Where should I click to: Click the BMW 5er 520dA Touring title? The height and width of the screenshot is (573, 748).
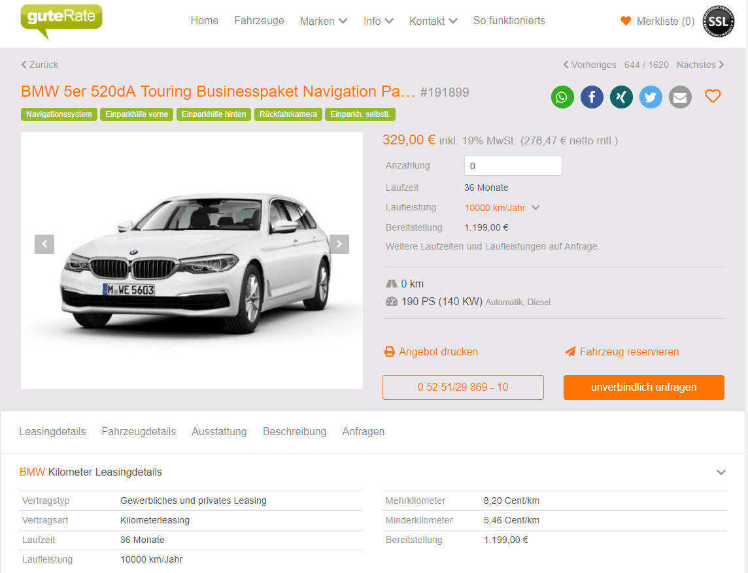coord(218,91)
